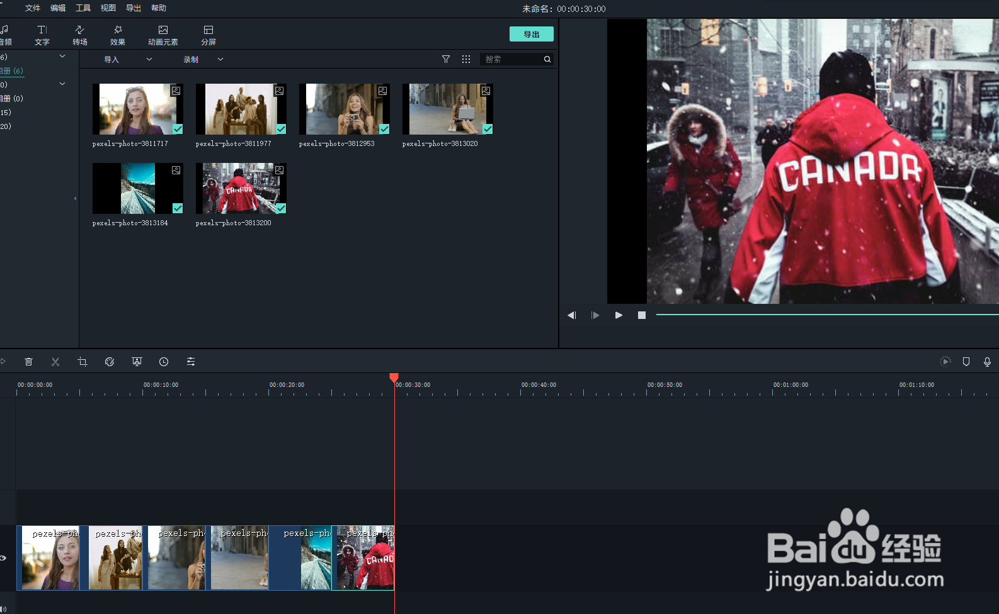Click the image type icon on pexels-photo-3812953

click(x=382, y=91)
